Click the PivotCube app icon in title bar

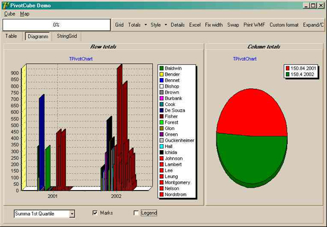click(x=5, y=5)
